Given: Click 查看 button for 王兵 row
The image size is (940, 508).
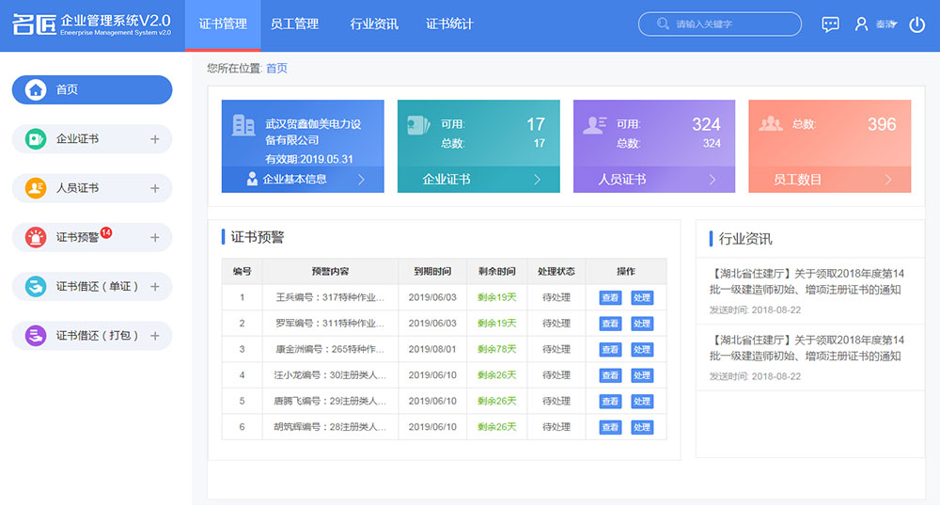Looking at the screenshot, I should [x=610, y=298].
